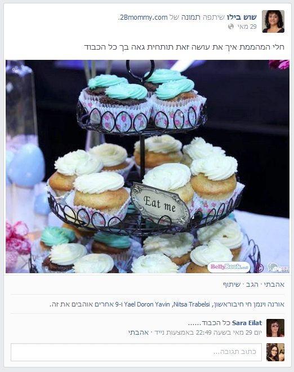
Task: Open the comment timestamp 22:49
Action: point(207,332)
